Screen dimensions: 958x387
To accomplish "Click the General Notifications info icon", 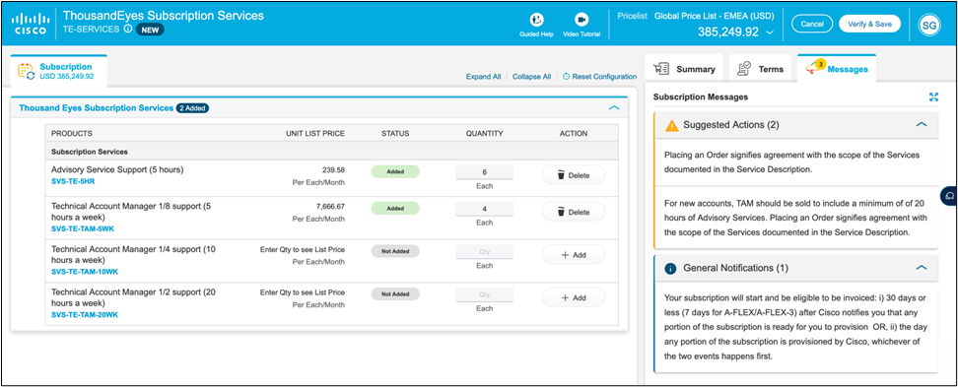I will [670, 268].
